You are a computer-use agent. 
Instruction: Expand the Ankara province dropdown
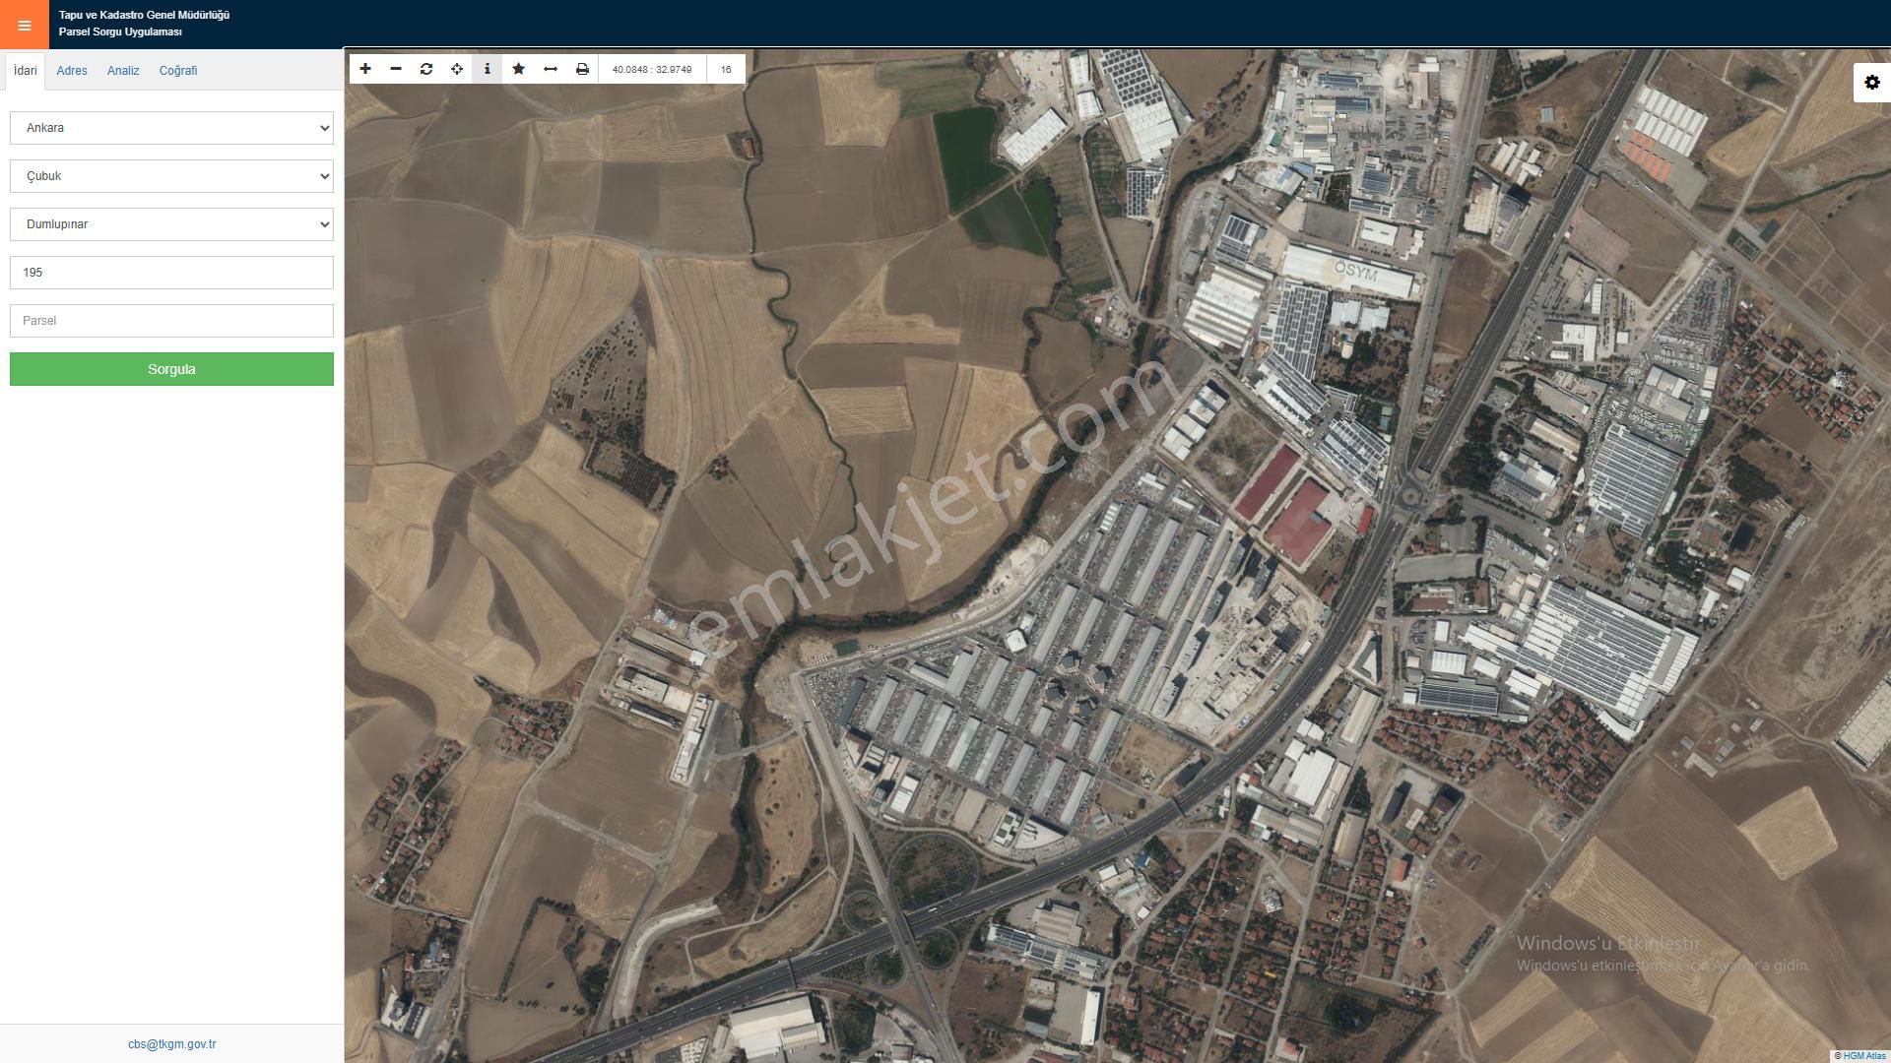[171, 128]
